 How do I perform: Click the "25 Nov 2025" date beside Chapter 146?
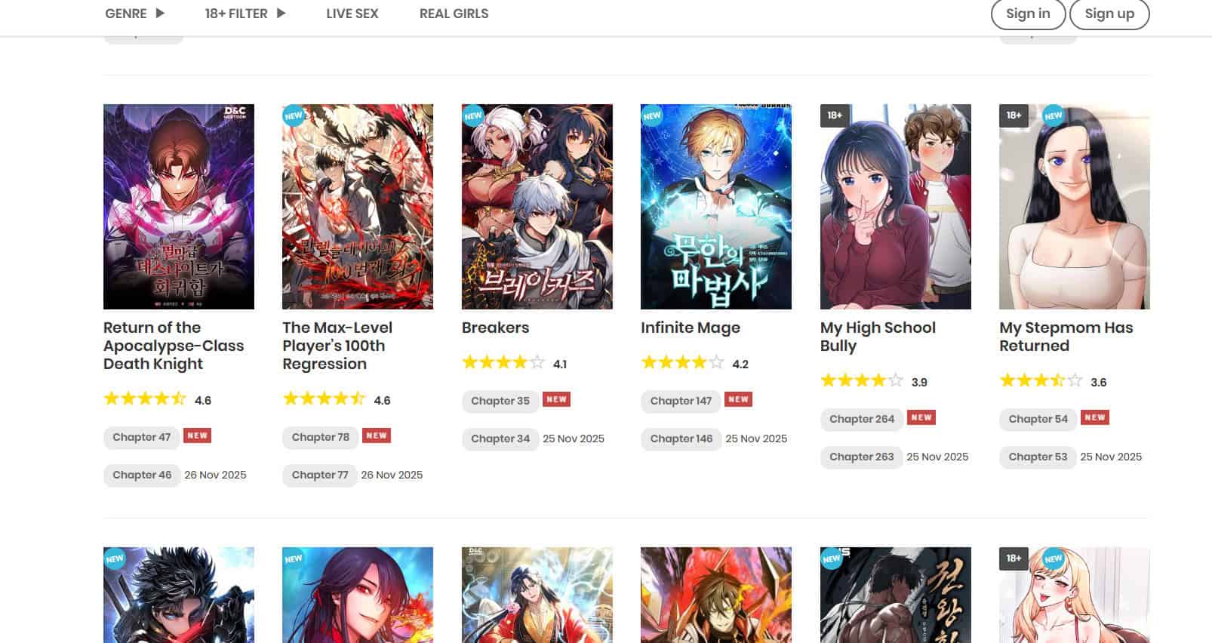pyautogui.click(x=756, y=438)
